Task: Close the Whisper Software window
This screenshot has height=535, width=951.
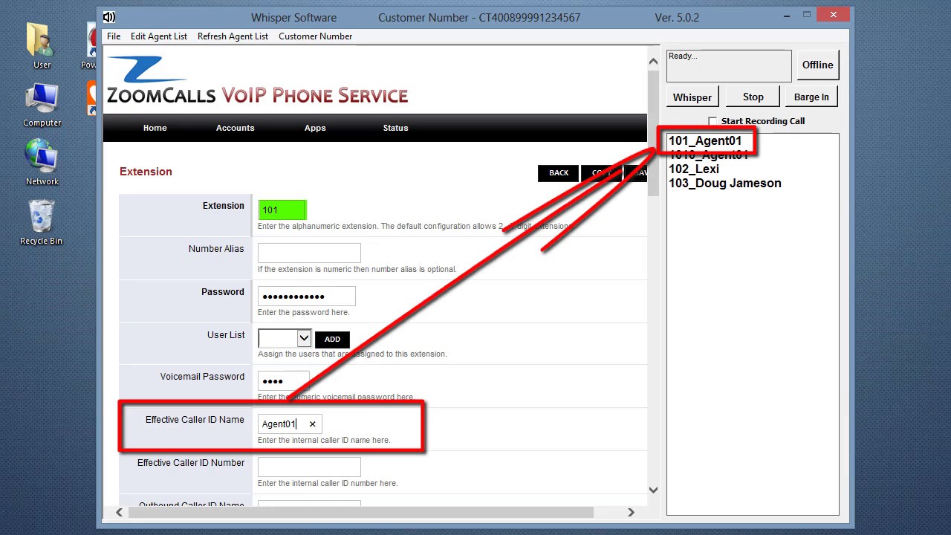Action: (x=833, y=14)
